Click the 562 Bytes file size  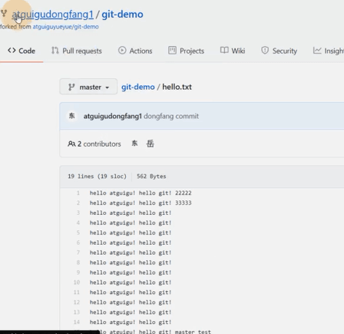tap(151, 177)
